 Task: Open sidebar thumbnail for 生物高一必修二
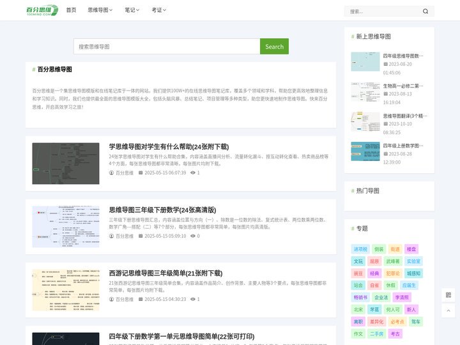365,91
